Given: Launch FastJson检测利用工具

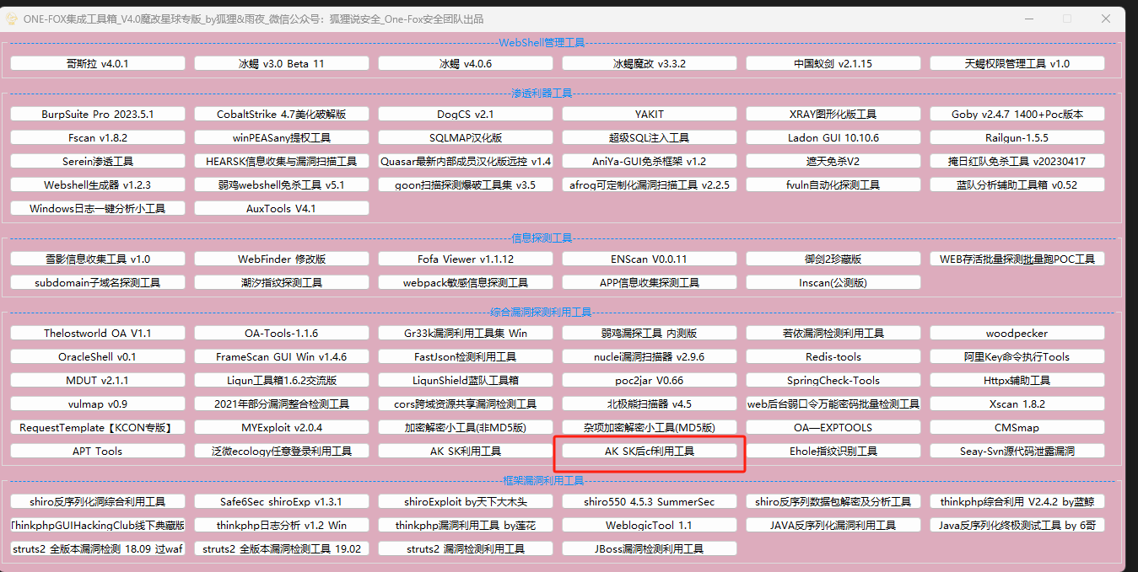Looking at the screenshot, I should click(x=466, y=356).
